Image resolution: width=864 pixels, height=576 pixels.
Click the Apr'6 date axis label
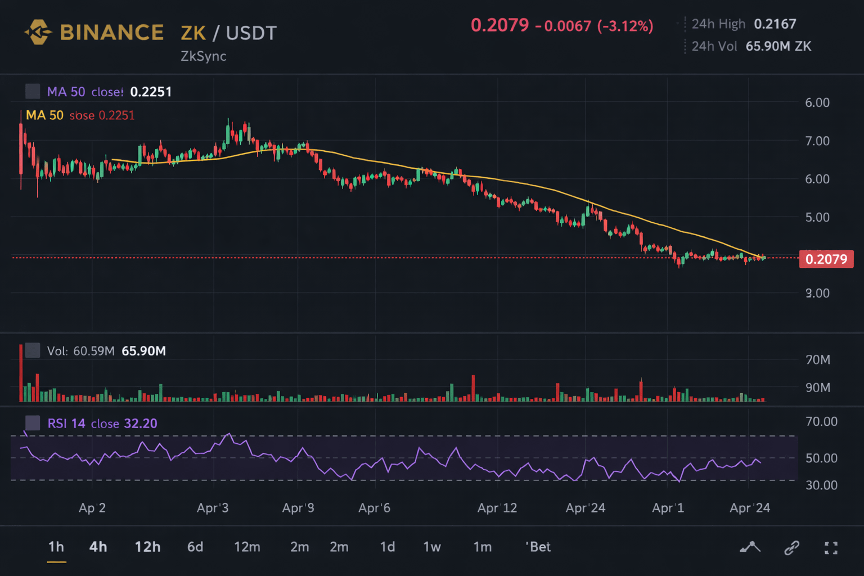point(374,508)
